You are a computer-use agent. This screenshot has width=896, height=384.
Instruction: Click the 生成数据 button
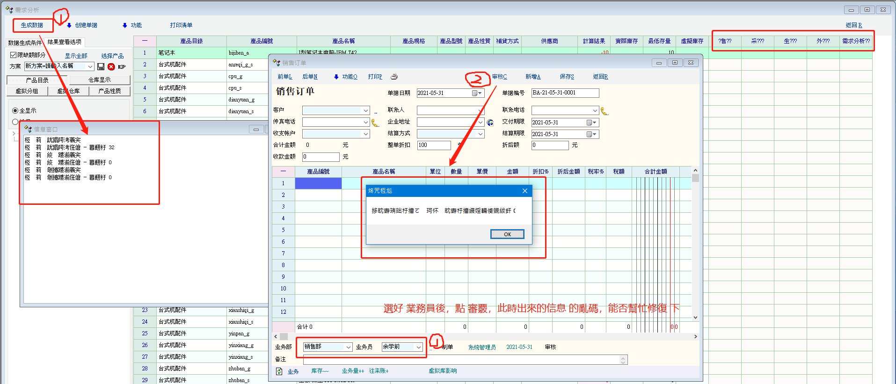32,25
